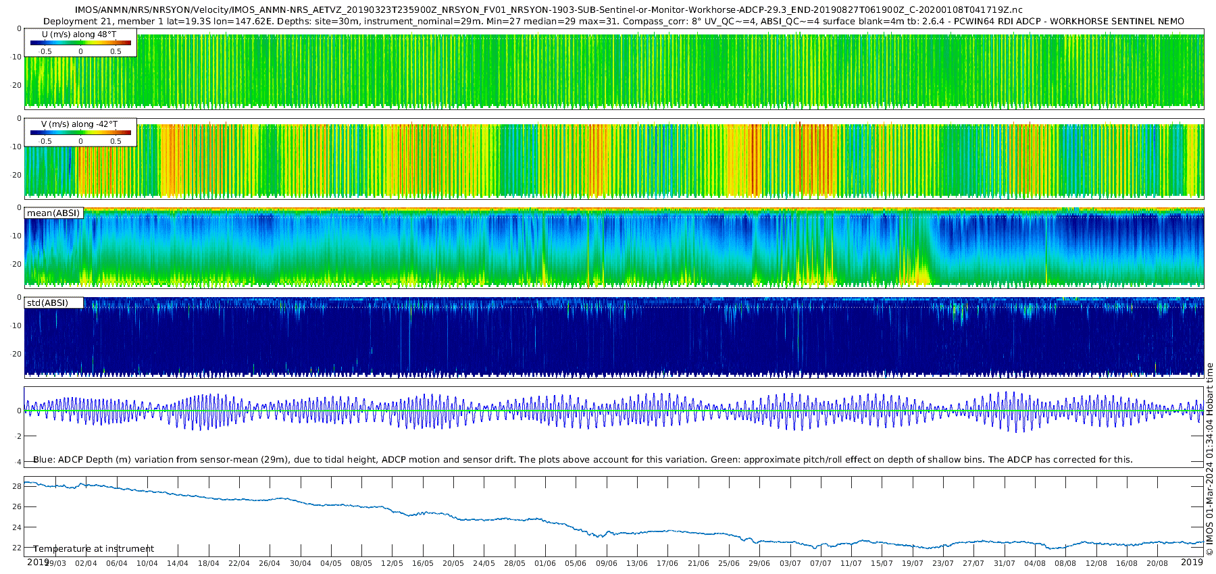This screenshot has width=1216, height=574.
Task: Click the "mean(ABSI)" panel label
Action: coord(53,213)
